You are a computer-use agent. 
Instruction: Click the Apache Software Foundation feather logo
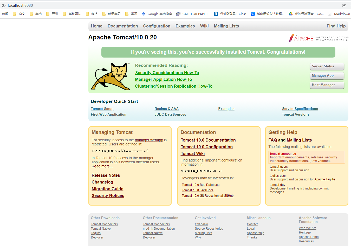tap(318, 39)
